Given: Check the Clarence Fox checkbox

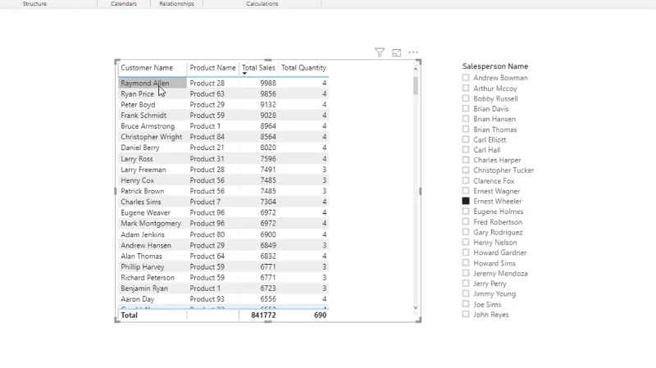Looking at the screenshot, I should click(466, 180).
